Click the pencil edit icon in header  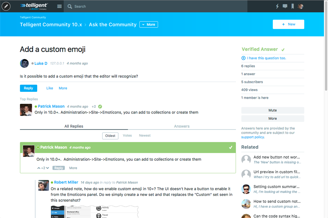[x=6, y=6]
